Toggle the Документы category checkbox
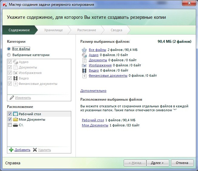This screenshot has width=198, height=171. point(10,67)
